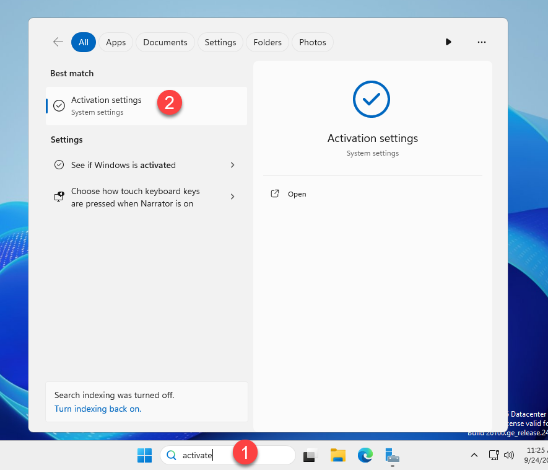
Task: Switch to the Apps filter tab
Action: coord(116,42)
